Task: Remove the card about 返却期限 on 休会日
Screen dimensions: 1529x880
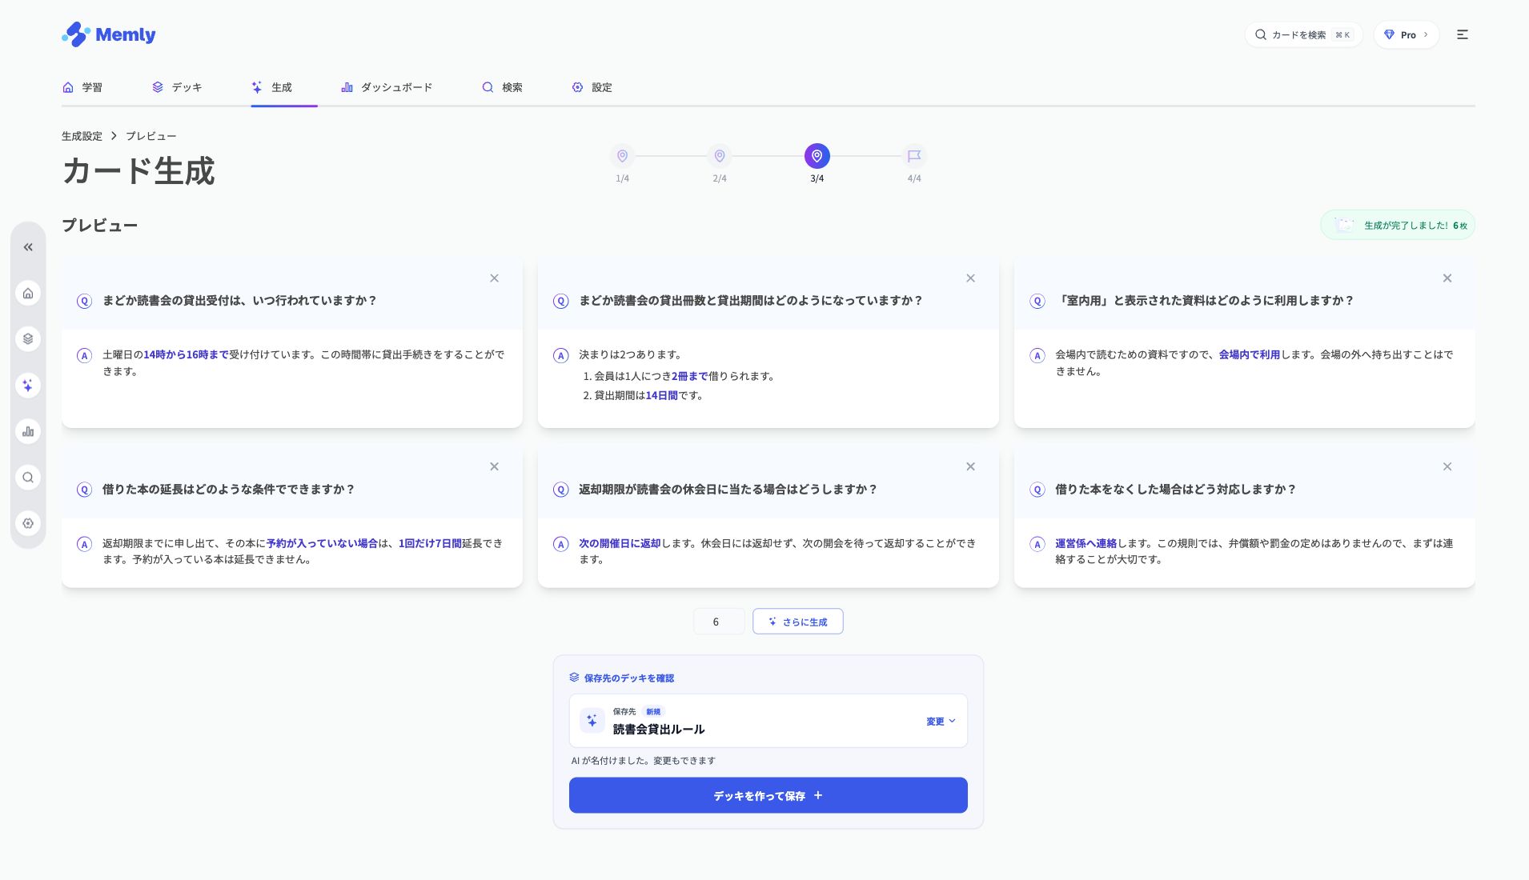Action: (x=970, y=466)
